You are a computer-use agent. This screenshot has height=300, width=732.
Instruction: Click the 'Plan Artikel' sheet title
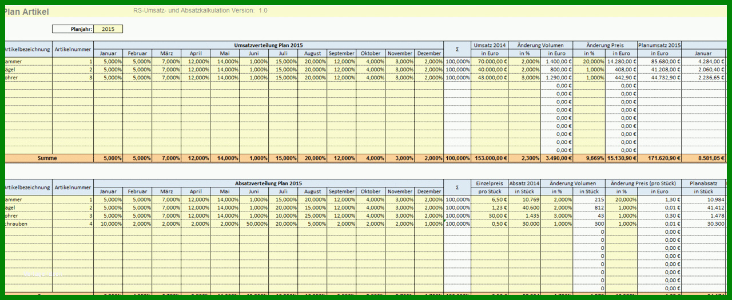(27, 11)
